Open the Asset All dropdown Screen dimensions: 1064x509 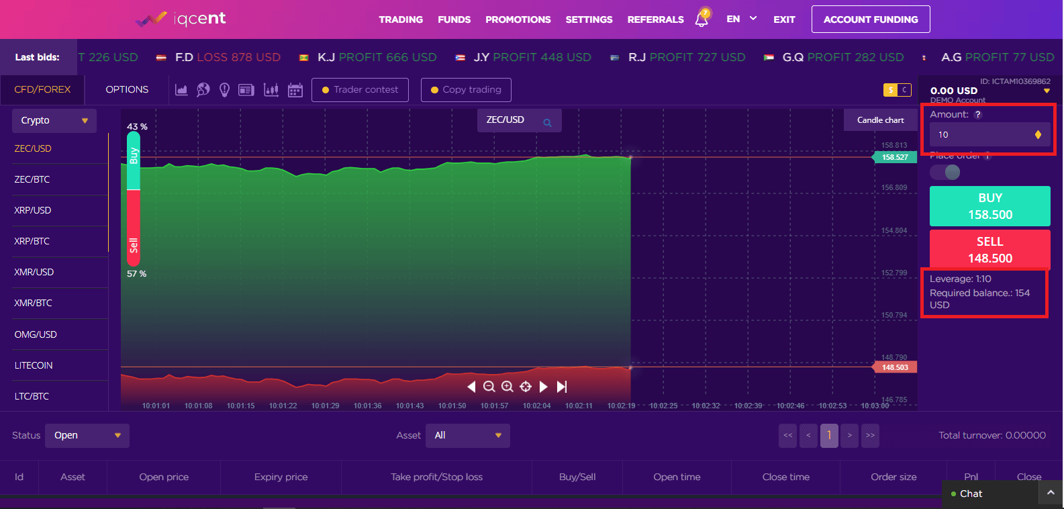click(x=468, y=435)
